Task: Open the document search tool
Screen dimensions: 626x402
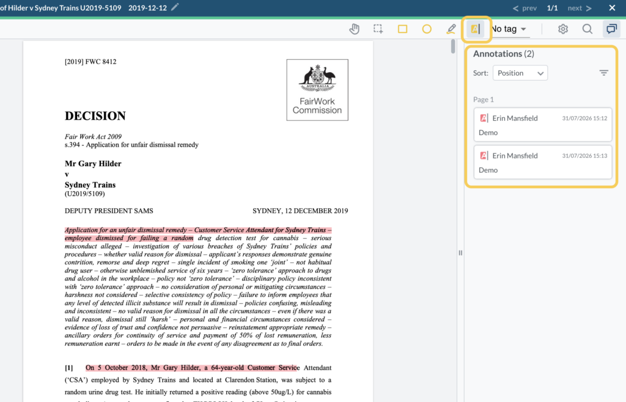Action: [x=587, y=29]
